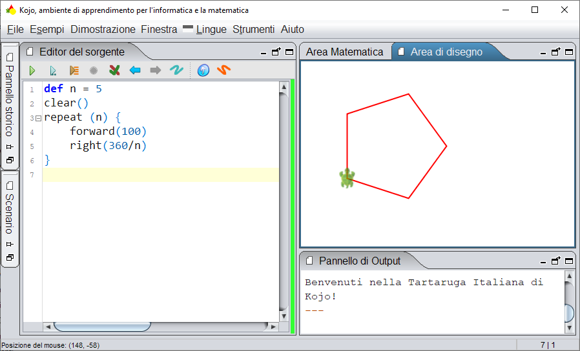Viewport: 580px width, 351px height.
Task: Run the script with the green play icon
Action: (x=32, y=70)
